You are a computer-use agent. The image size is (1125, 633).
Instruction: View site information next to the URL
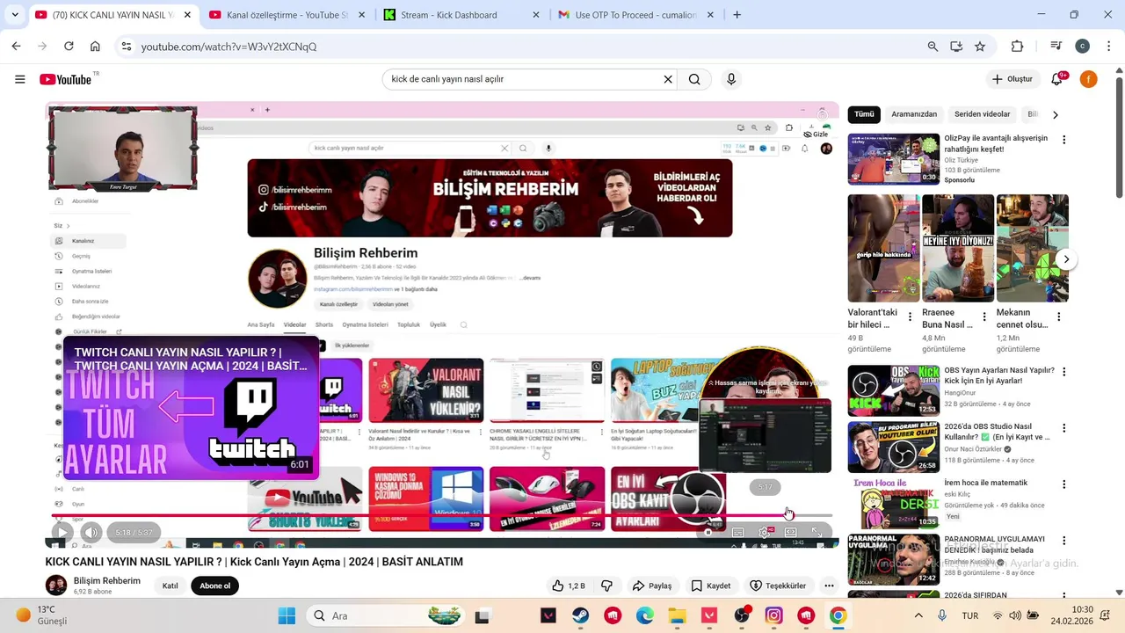127,47
